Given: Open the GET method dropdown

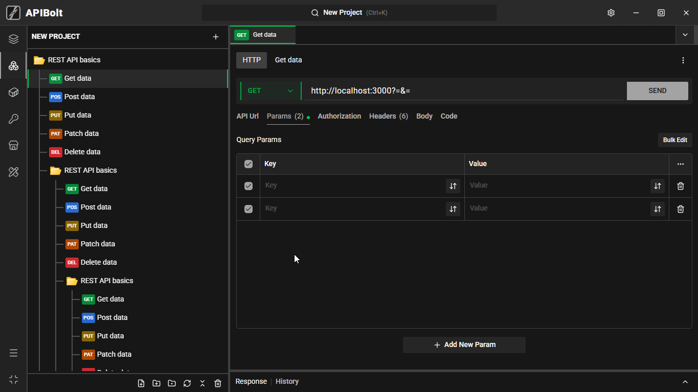Looking at the screenshot, I should (271, 91).
